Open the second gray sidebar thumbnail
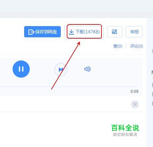This screenshot has width=153, height=147. pos(152,94)
